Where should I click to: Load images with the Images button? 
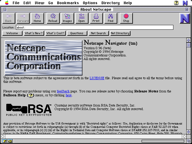(x=67, y=18)
